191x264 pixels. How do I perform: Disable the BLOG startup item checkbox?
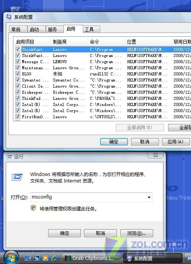pos(18,73)
